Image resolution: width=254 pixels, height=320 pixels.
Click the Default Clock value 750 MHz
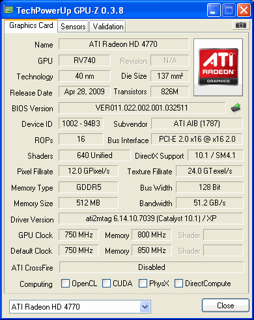(79, 250)
